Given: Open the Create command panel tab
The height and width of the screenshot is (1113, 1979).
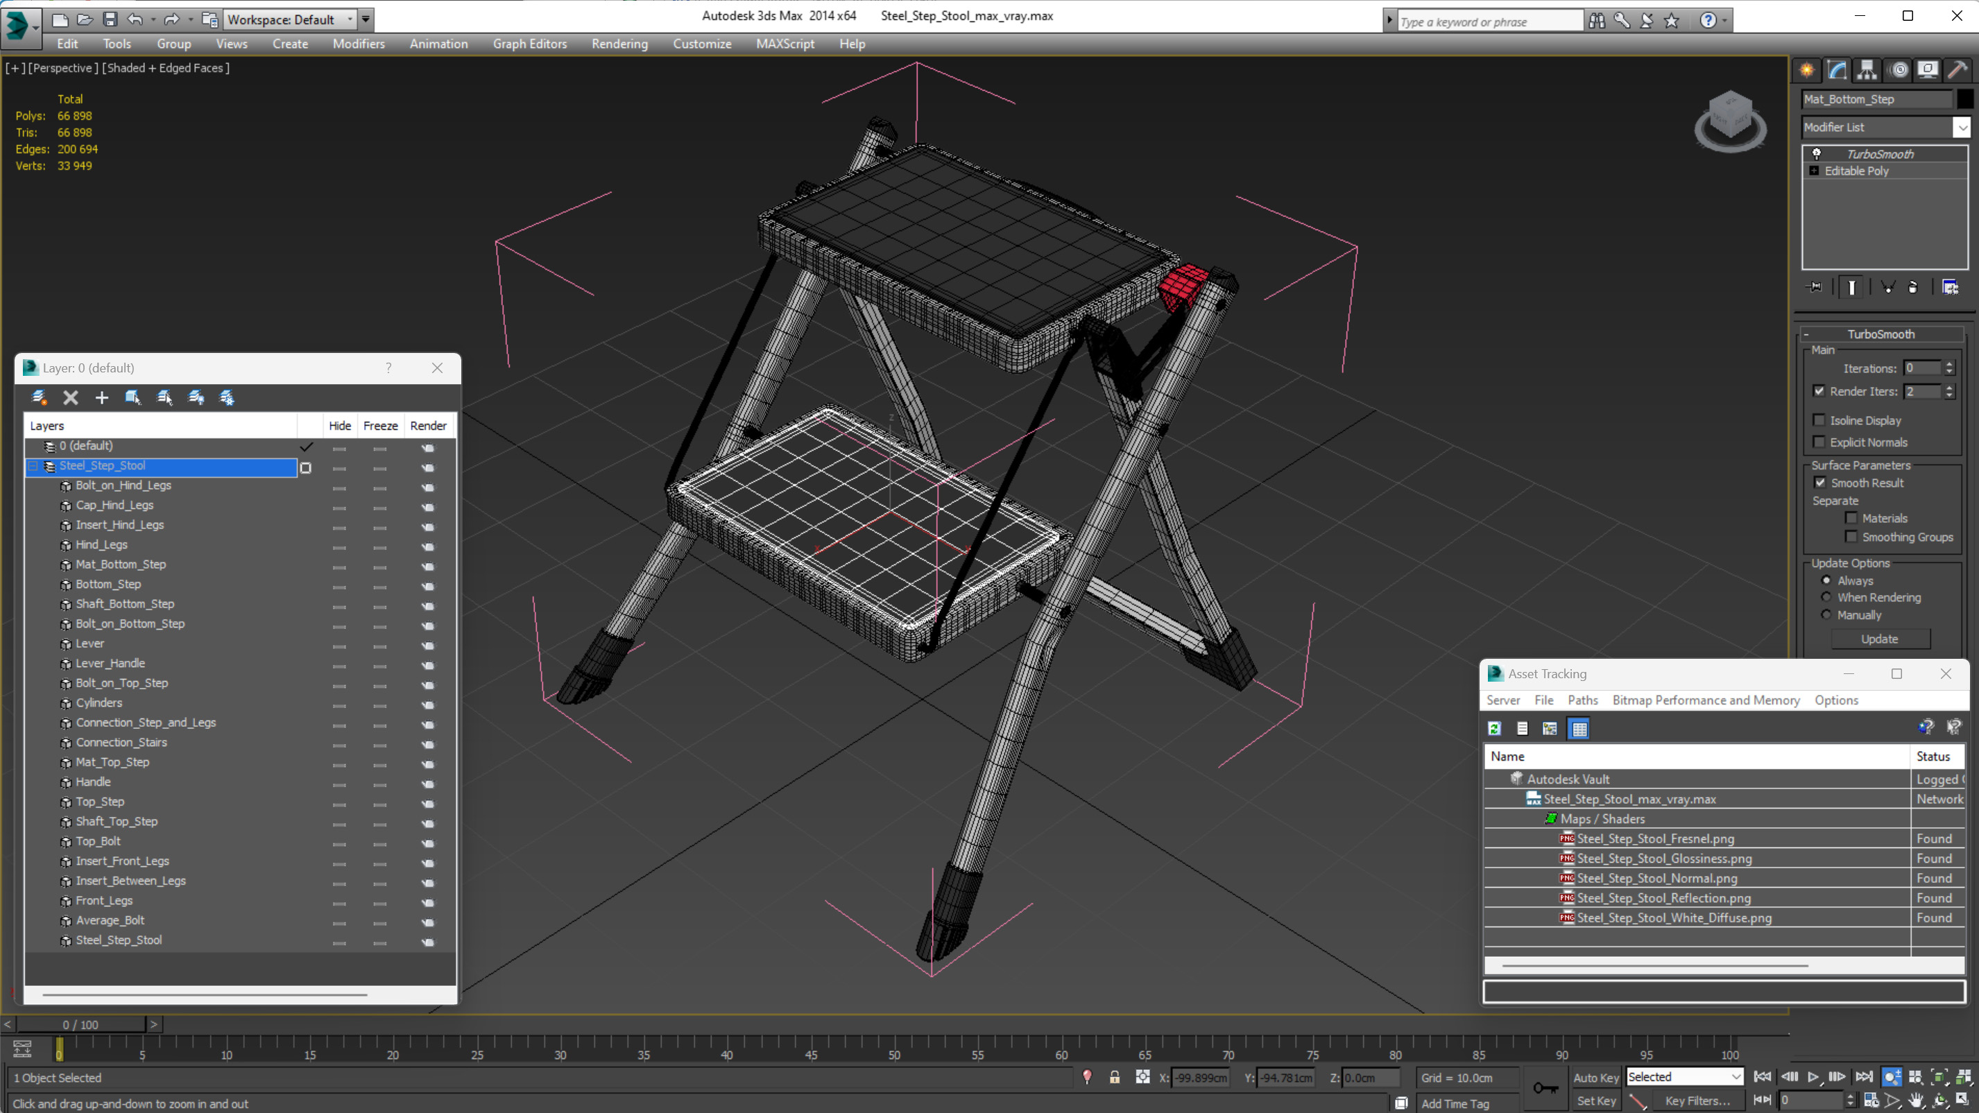Looking at the screenshot, I should click(x=1807, y=70).
